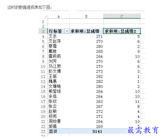This screenshot has height=139, width=161.
Task: Click rank value 3 in 彭文博 row
Action: point(139,71)
